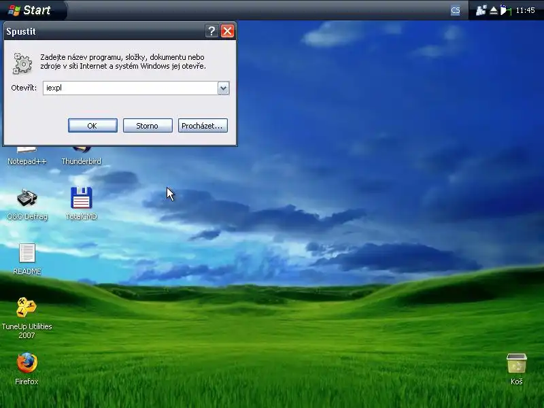Open Procházet browse button
The image size is (544, 408).
[203, 126]
